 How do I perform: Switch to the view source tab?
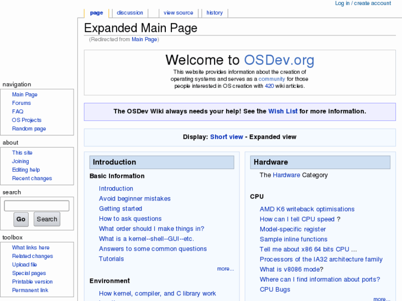178,13
